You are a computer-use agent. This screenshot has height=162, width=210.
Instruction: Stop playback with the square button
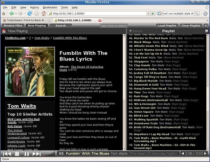click(17, 154)
